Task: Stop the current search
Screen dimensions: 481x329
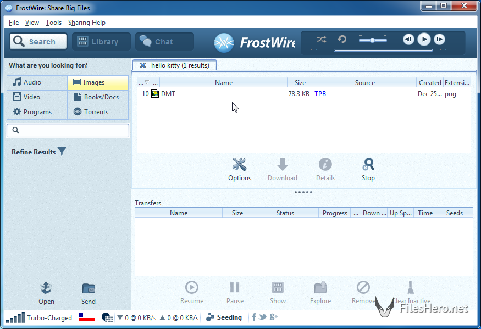Action: [x=368, y=165]
